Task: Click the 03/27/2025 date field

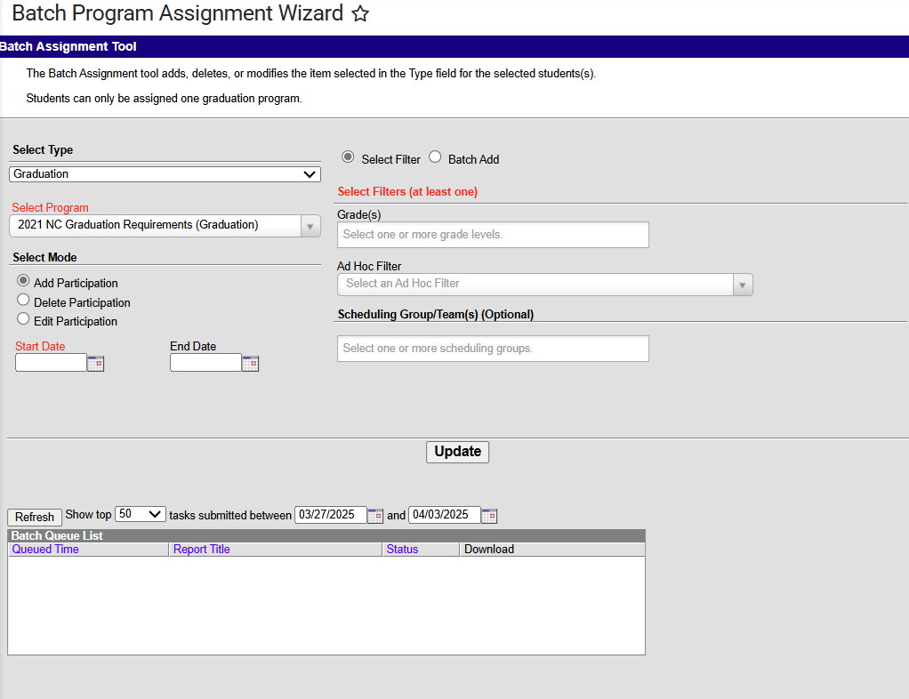Action: [x=331, y=515]
